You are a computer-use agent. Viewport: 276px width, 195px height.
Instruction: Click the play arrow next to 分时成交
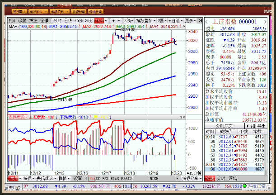(248, 126)
